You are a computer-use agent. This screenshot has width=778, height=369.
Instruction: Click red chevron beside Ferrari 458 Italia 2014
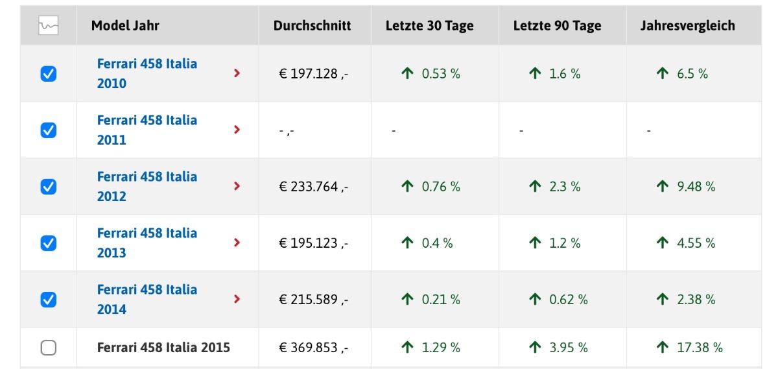pos(237,299)
